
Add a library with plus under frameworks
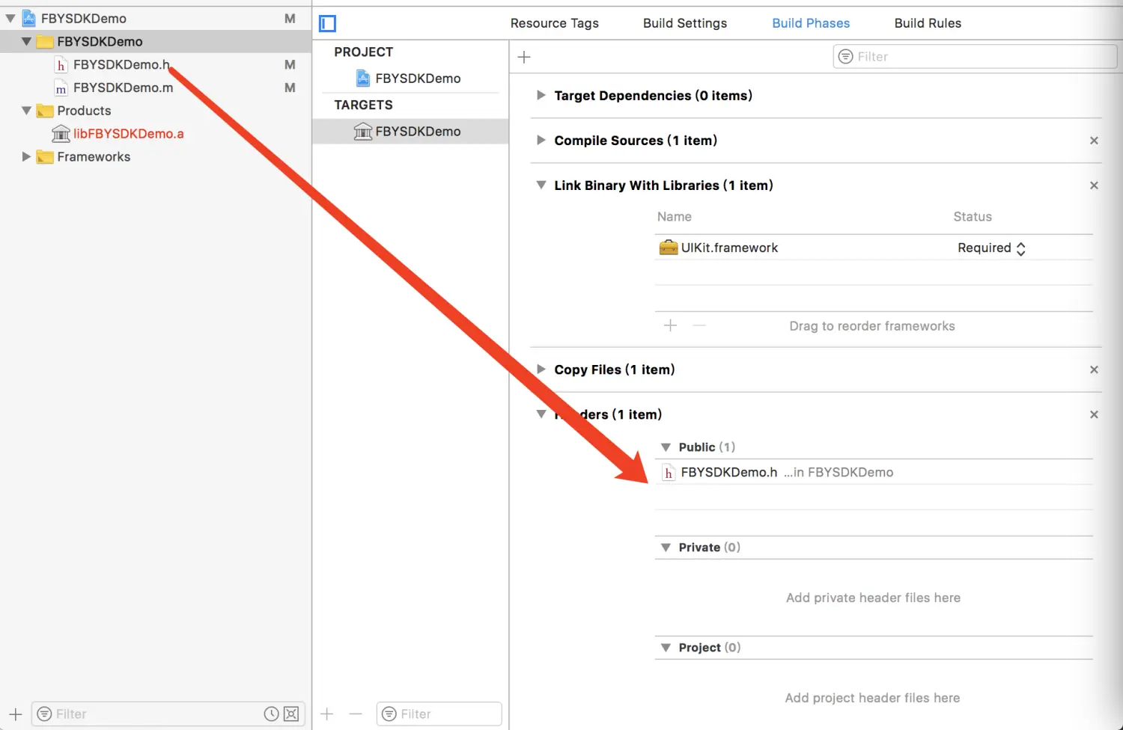[x=670, y=325]
